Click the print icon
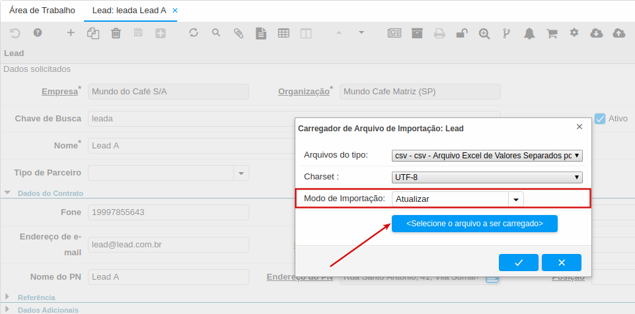Image resolution: width=635 pixels, height=314 pixels. click(439, 34)
